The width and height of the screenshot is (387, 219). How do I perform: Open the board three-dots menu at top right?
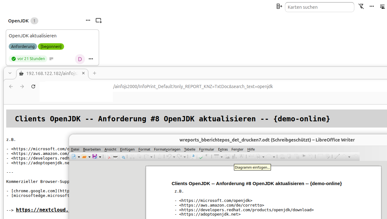click(372, 7)
